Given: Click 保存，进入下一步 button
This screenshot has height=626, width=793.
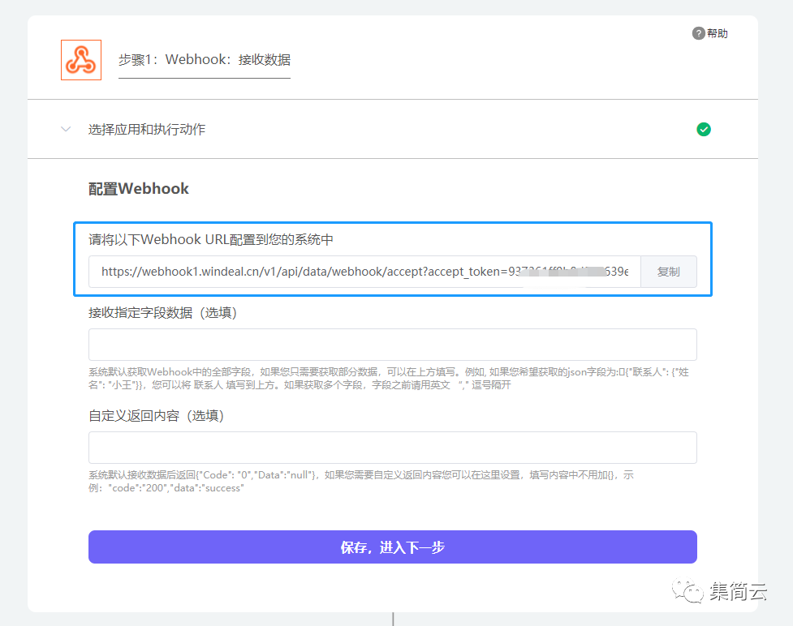Looking at the screenshot, I should point(392,547).
